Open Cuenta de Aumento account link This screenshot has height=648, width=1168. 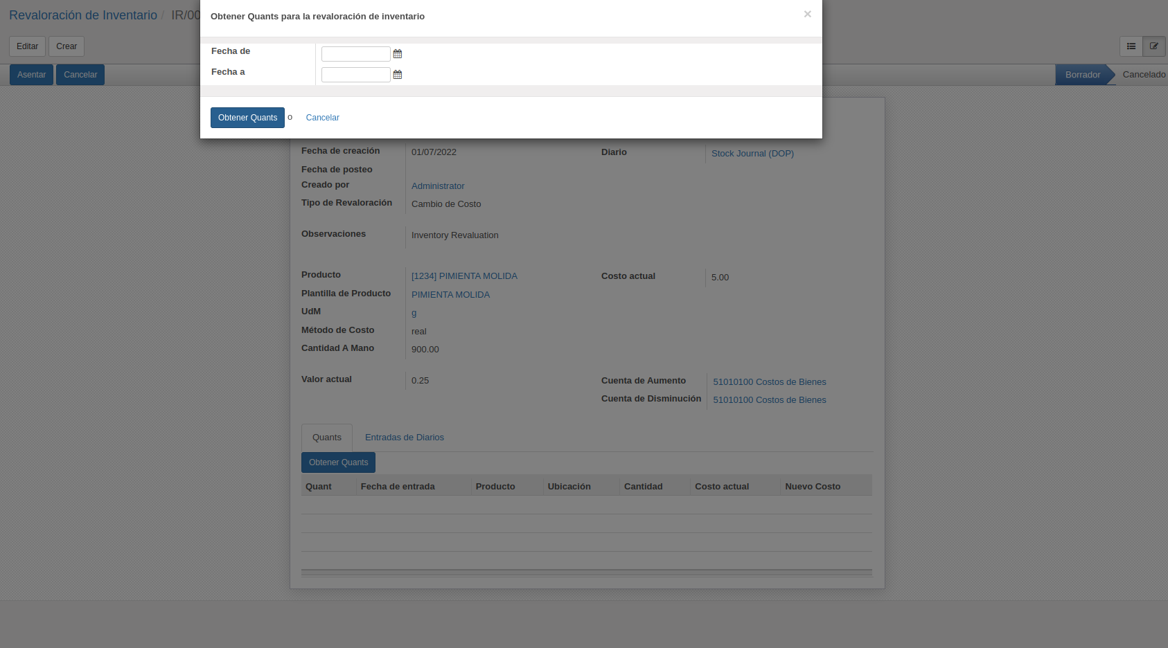[x=770, y=382]
